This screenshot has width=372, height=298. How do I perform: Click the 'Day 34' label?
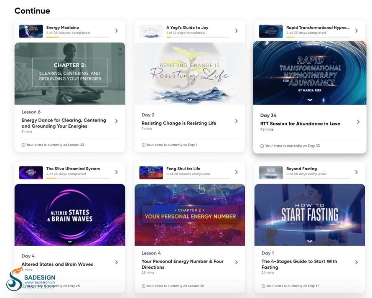coord(268,116)
